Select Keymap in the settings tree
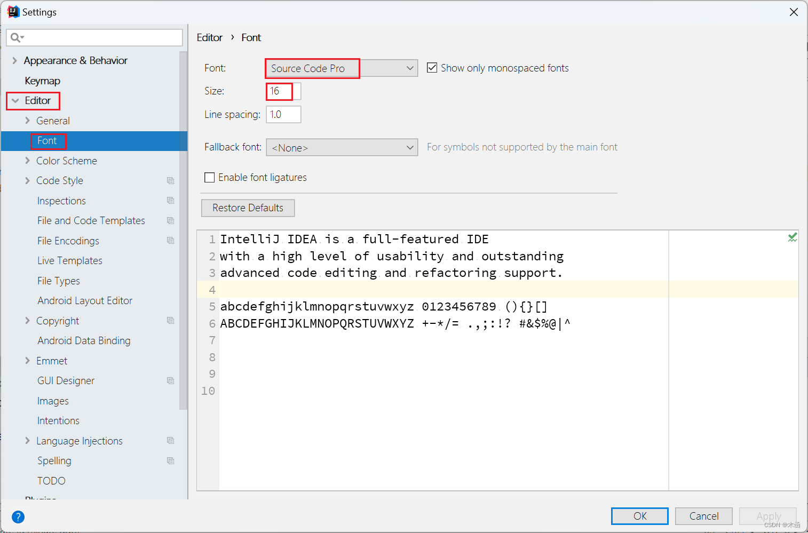The height and width of the screenshot is (533, 808). 42,81
